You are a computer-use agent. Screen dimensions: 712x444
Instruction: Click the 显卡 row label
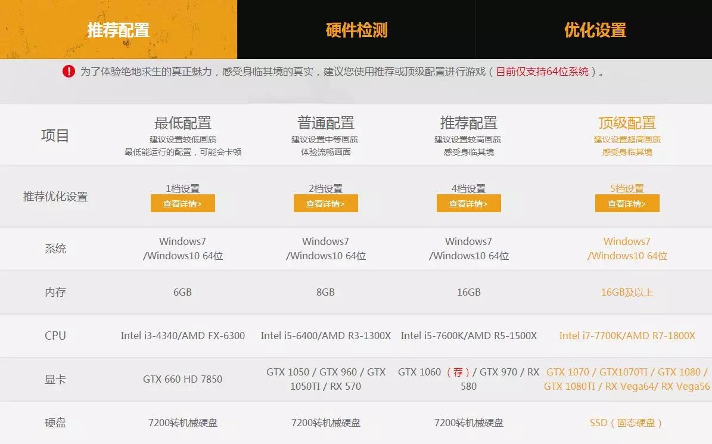[x=55, y=379]
